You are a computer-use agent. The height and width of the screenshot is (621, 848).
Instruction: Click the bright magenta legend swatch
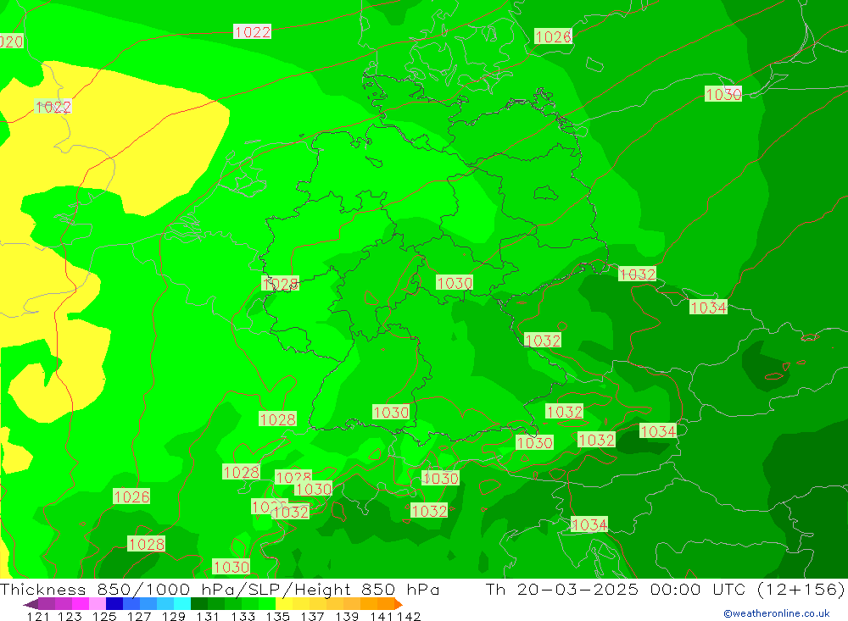click(80, 604)
